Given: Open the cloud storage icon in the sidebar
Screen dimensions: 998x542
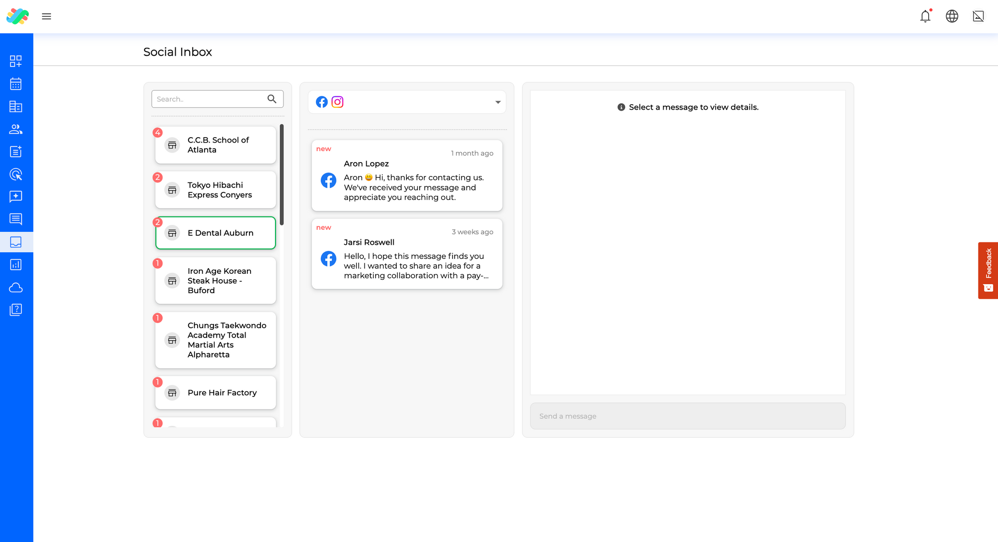Looking at the screenshot, I should click(16, 288).
